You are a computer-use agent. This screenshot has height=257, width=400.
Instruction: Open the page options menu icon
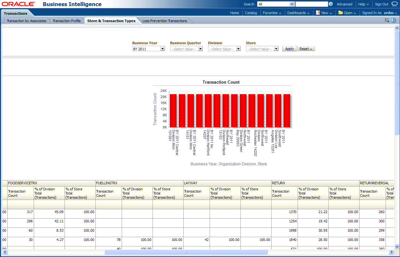pyautogui.click(x=387, y=20)
